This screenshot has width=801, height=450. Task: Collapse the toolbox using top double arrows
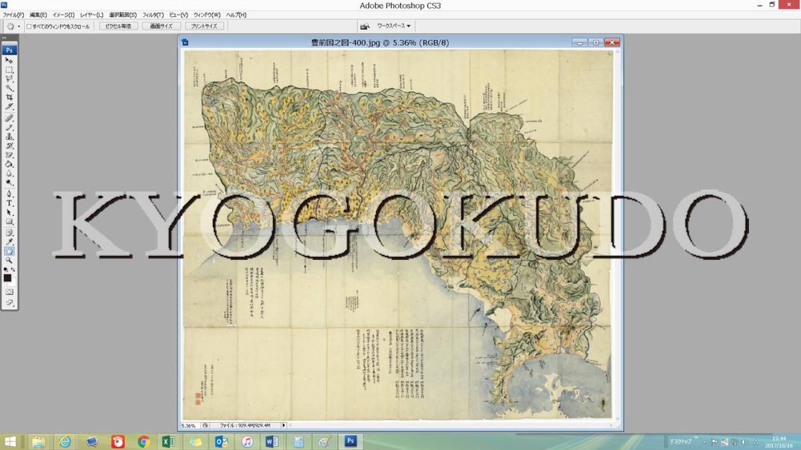pos(4,38)
